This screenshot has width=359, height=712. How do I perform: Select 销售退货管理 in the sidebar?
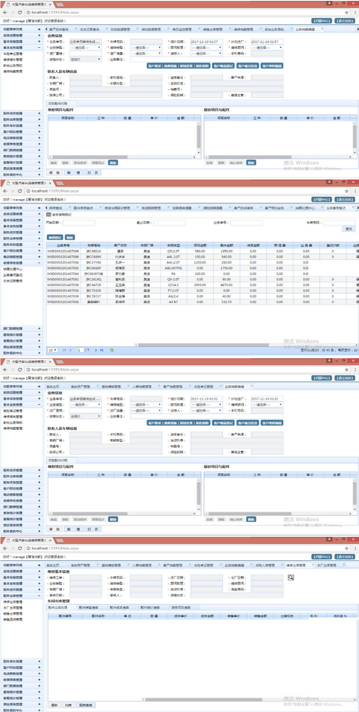(13, 619)
